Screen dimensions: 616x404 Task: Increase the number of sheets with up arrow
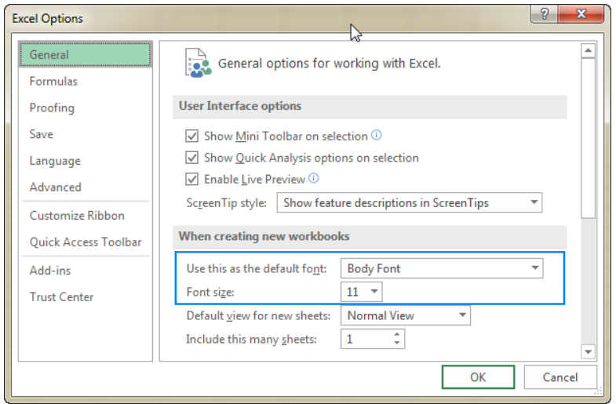(397, 334)
